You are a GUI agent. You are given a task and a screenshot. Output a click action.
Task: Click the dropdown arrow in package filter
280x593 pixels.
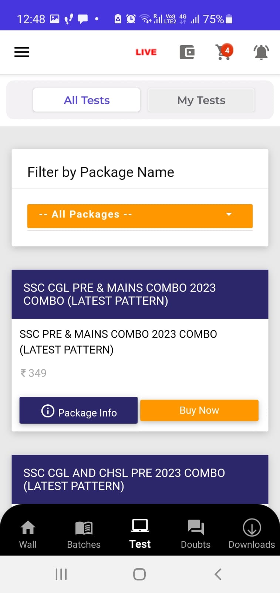[229, 214]
